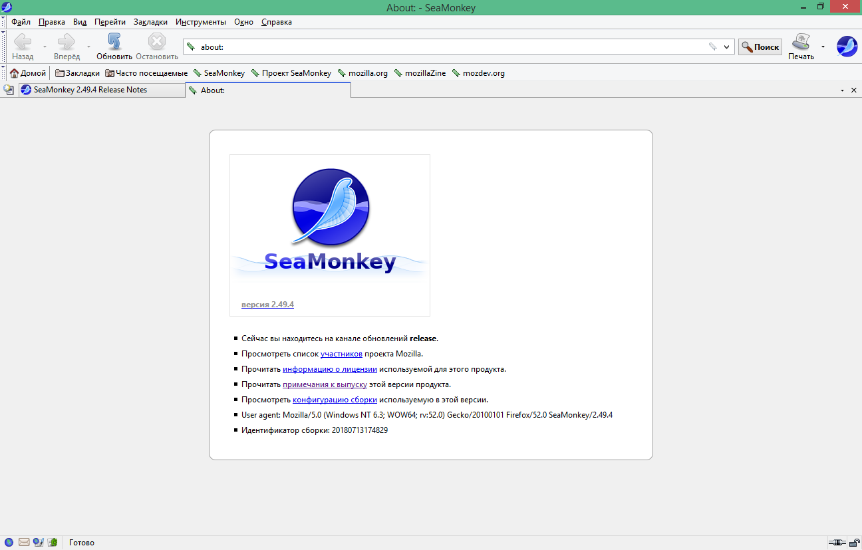Open the Закладки menu in menu bar

coord(150,22)
